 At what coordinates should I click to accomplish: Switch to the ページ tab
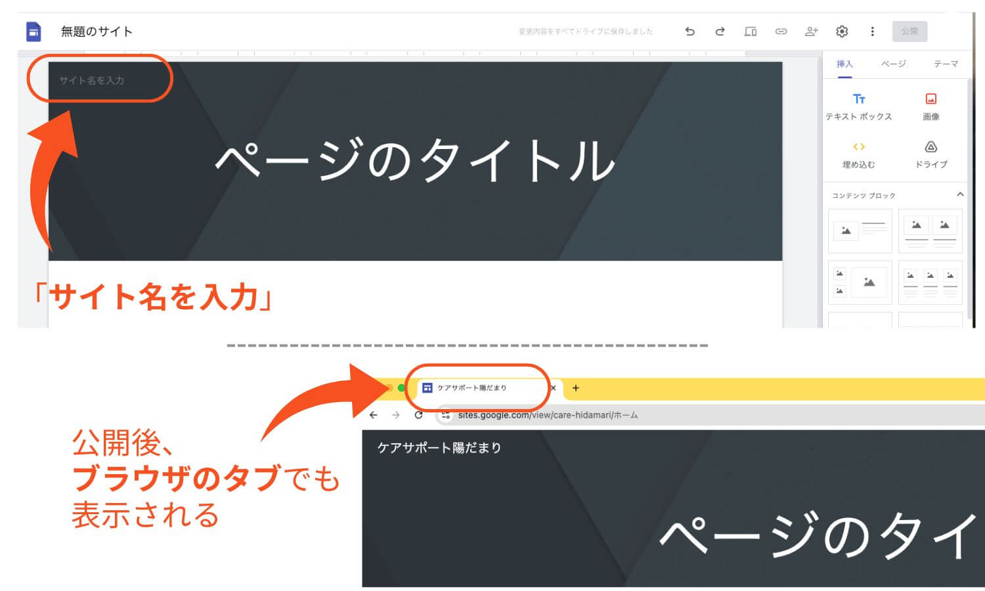pos(893,64)
